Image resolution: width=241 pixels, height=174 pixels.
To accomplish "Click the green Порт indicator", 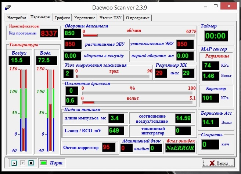I will pos(43,163).
